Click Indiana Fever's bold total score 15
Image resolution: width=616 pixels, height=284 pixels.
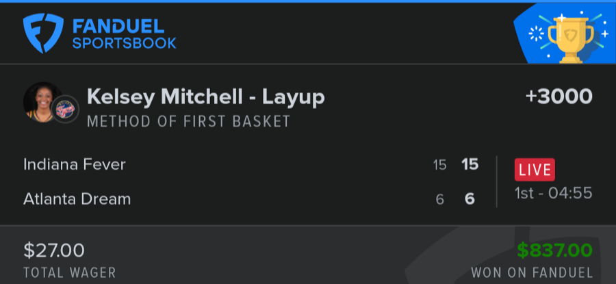pyautogui.click(x=470, y=164)
